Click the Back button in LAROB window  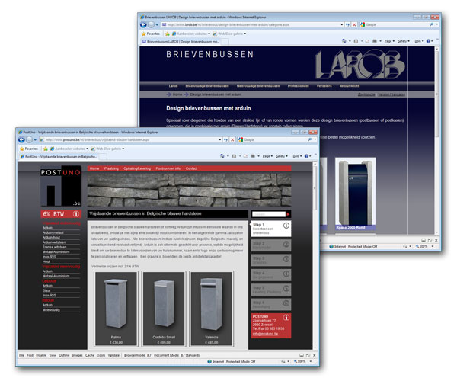click(143, 25)
